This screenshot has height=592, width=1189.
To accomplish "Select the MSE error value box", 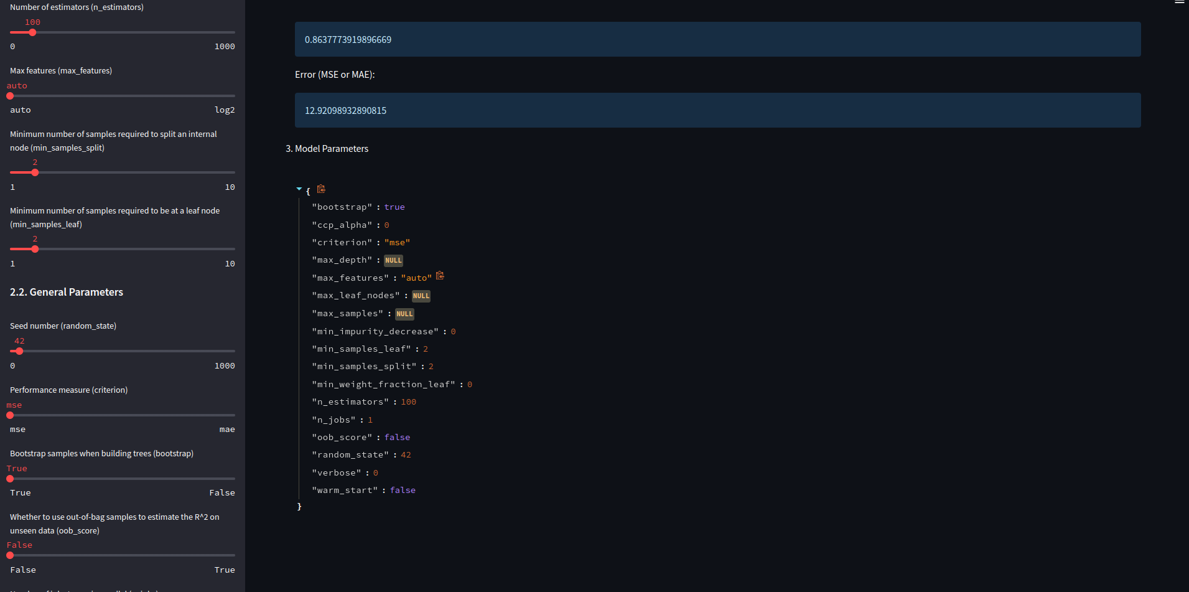I will (x=717, y=110).
